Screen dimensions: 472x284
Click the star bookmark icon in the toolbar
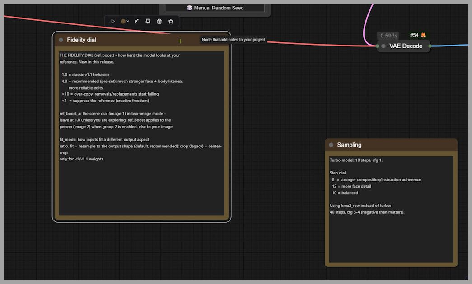click(x=171, y=21)
